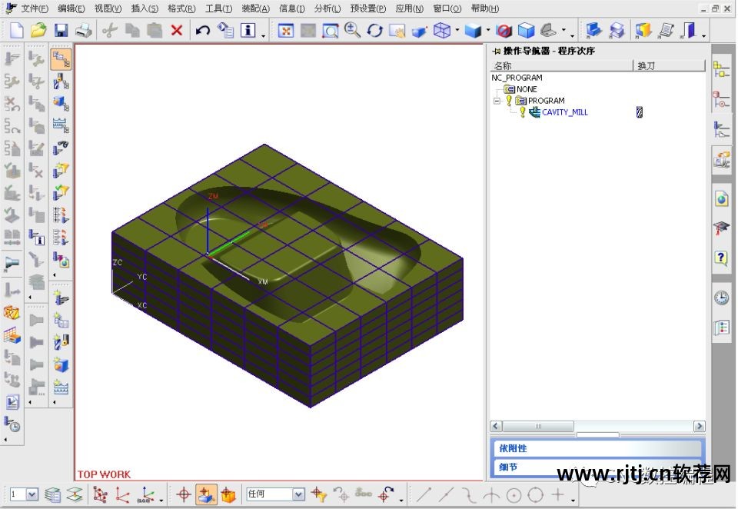
Task: Save the part with the floppy disk icon
Action: 61,31
